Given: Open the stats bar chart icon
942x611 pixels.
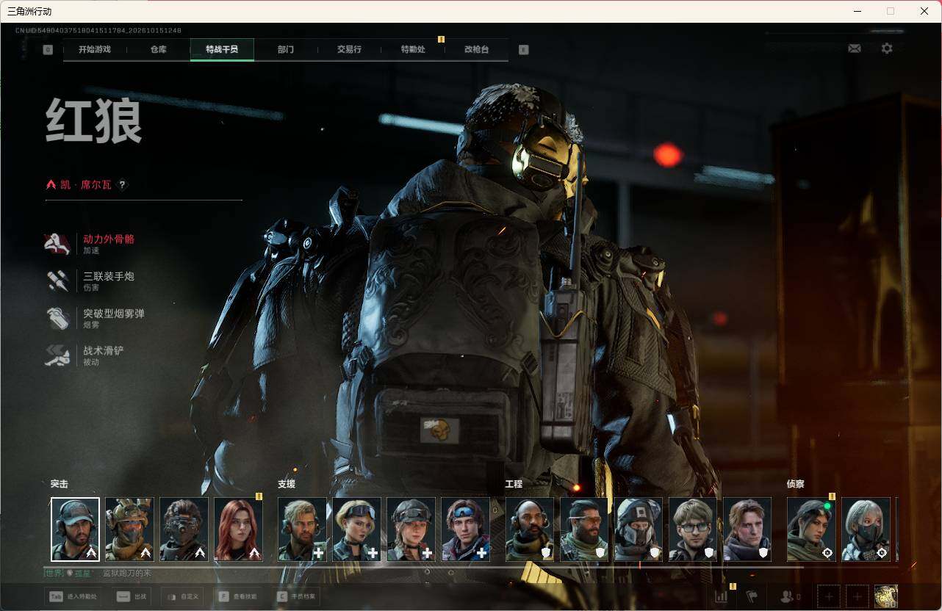Looking at the screenshot, I should [x=722, y=596].
